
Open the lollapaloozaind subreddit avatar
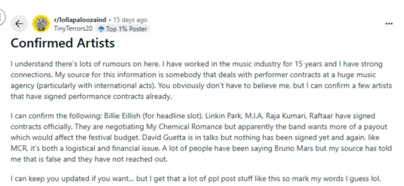pyautogui.click(x=41, y=24)
